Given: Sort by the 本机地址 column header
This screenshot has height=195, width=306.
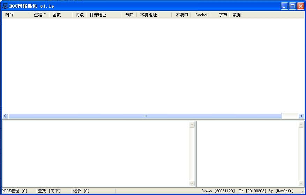Looking at the screenshot, I should click(154, 15).
